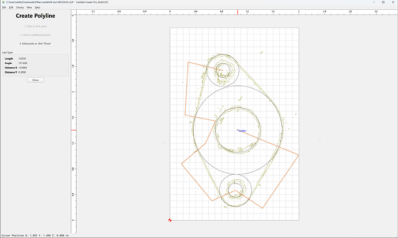The height and width of the screenshot is (238, 398).
Task: Click step '2. Click on additional points'
Action: tap(36, 35)
